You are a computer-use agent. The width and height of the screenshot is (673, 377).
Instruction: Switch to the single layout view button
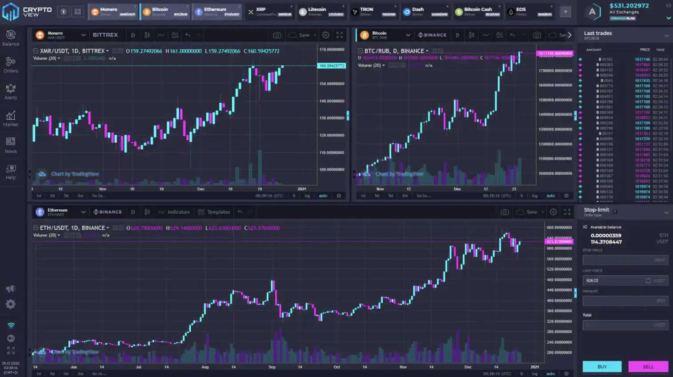(64, 12)
